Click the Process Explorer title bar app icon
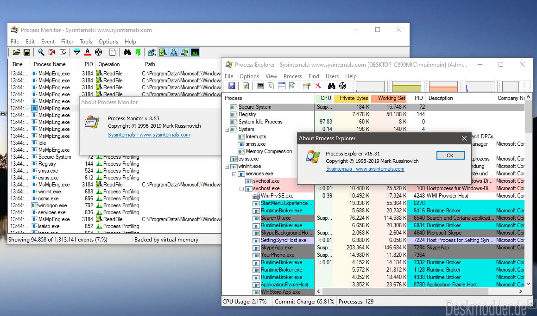This screenshot has height=316, width=537. [x=229, y=64]
